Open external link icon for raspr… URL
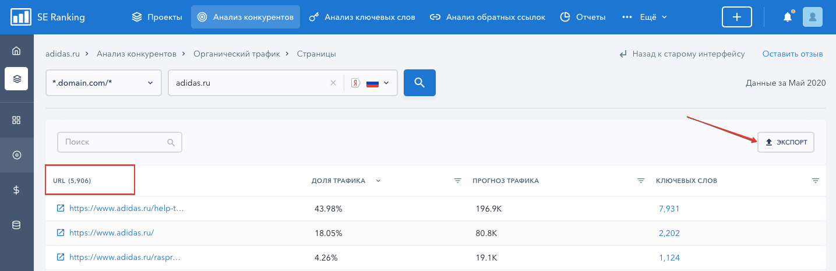Viewport: 836px width, 271px height. point(60,257)
